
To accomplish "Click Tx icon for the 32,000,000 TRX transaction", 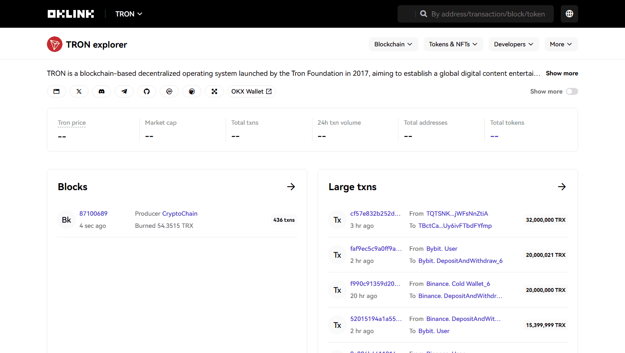I will (337, 220).
